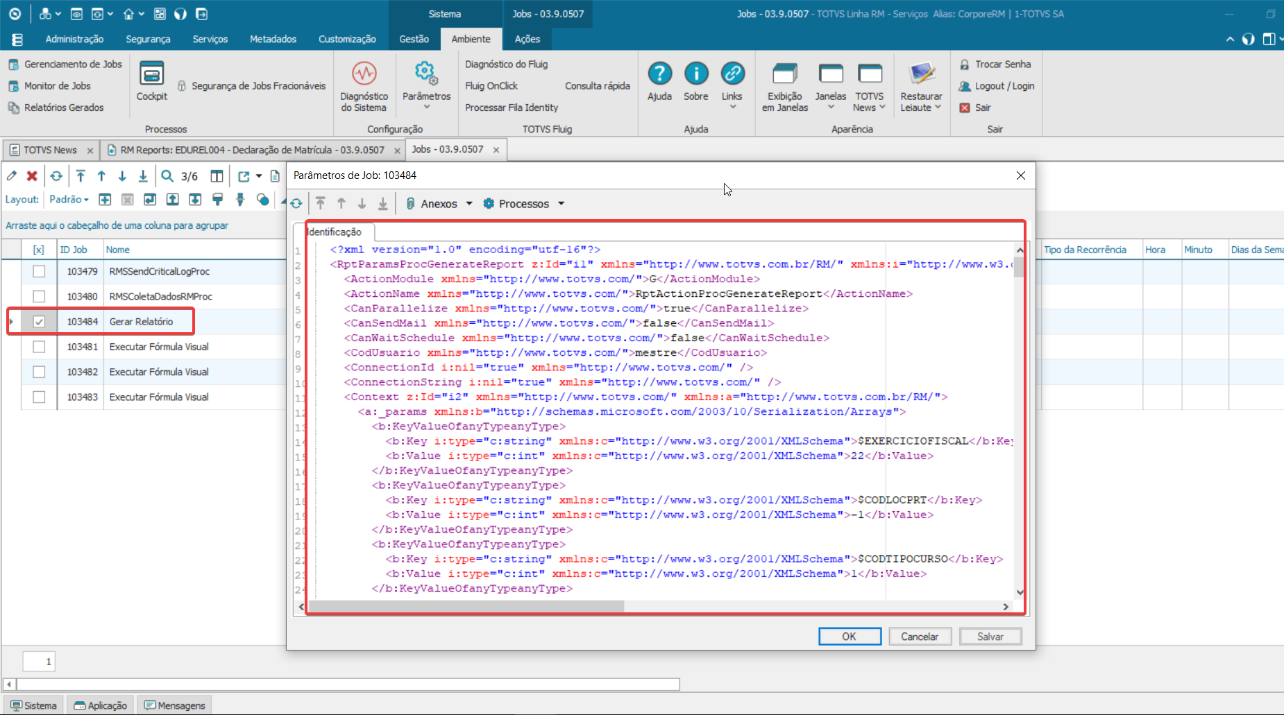Switch to RM Reports EDUREL004 tab
Image resolution: width=1284 pixels, height=715 pixels.
252,150
